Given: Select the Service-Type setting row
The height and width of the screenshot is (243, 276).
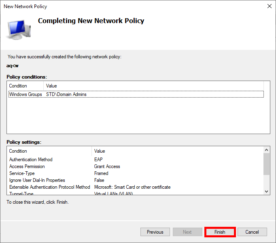Looking at the screenshot, I should coord(22,173).
